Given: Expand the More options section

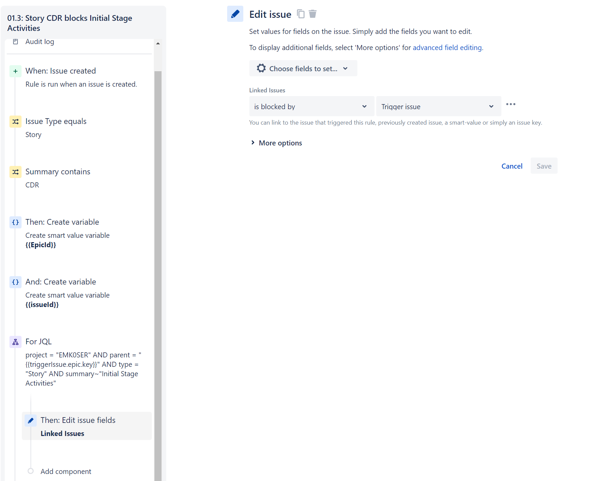Looking at the screenshot, I should click(x=277, y=143).
